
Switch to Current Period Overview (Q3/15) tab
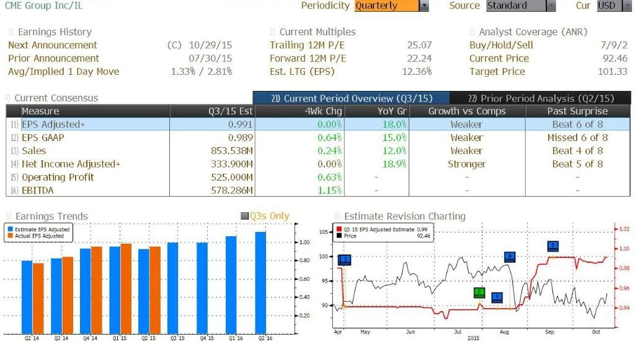pos(351,98)
